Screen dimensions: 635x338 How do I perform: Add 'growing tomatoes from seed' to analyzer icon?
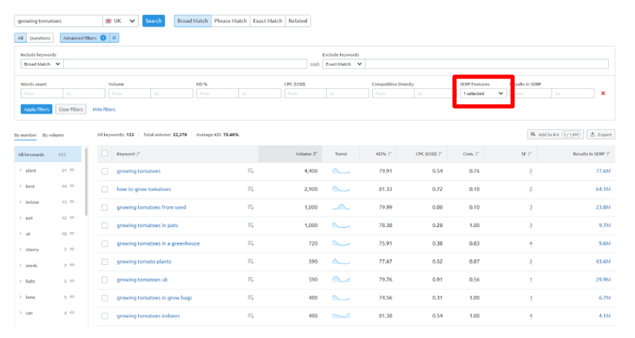(251, 207)
